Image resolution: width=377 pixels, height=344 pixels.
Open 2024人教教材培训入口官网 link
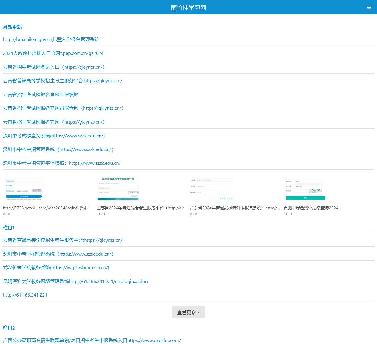53,53
